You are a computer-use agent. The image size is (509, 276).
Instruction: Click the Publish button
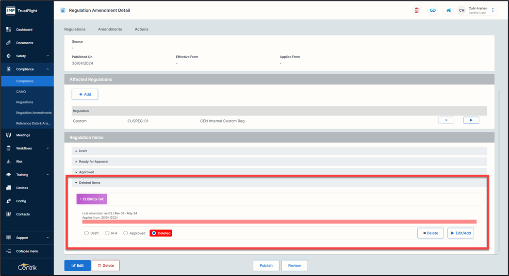point(266,265)
